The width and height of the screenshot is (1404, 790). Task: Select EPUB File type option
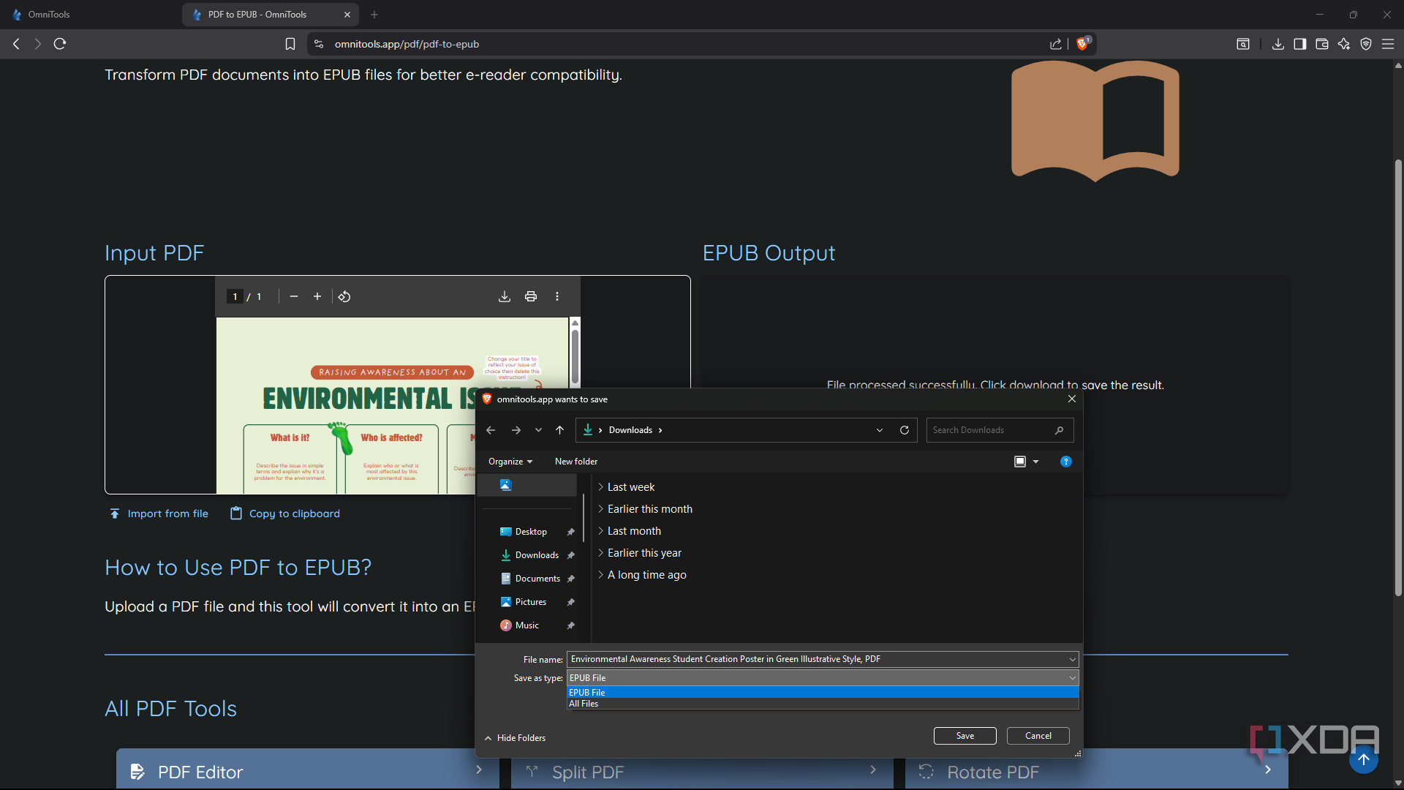click(x=823, y=692)
